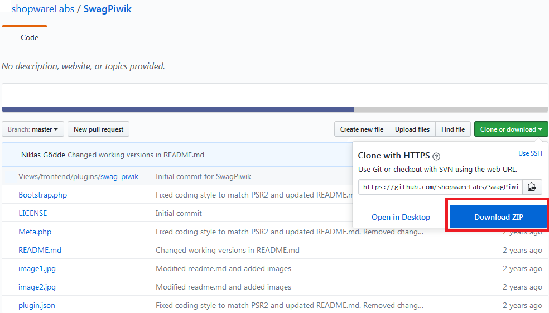Viewport: 549px width, 313px height.
Task: Click LICENSE row 'Initial commit' message
Action: tap(179, 213)
